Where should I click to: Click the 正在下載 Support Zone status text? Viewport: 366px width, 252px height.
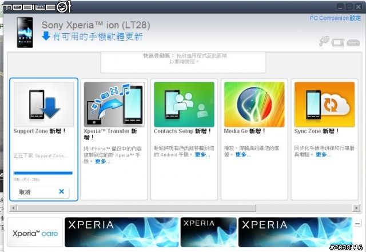point(41,155)
